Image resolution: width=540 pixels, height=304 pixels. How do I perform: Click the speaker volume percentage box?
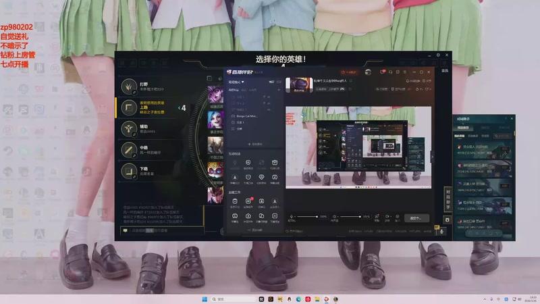[366, 217]
